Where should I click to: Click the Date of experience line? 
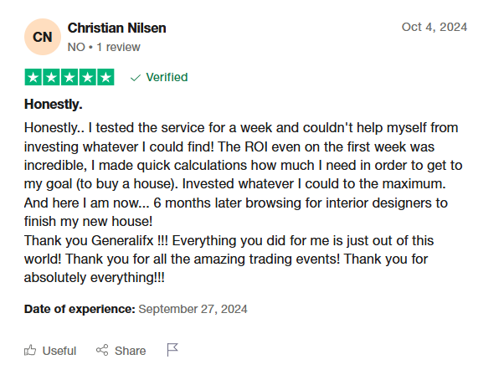(x=136, y=309)
